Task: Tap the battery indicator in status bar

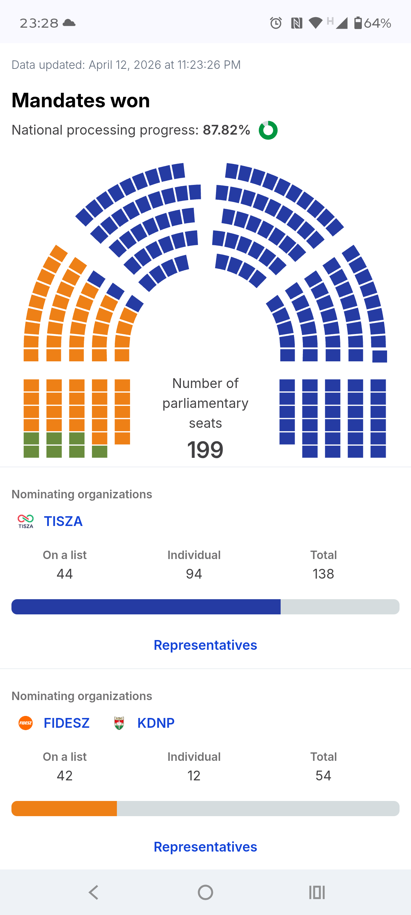Action: pos(358,23)
